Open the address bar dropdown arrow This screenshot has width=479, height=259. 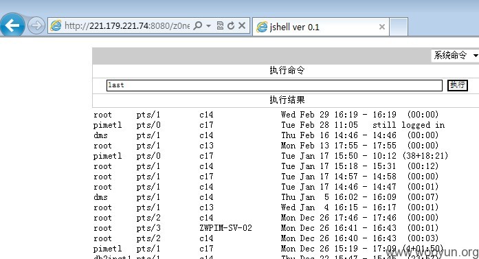(x=208, y=25)
